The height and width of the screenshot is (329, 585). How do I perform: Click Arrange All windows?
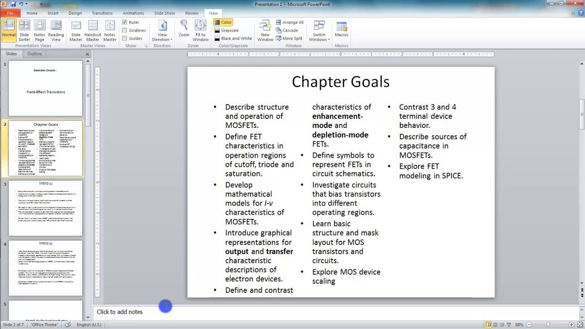coord(290,22)
